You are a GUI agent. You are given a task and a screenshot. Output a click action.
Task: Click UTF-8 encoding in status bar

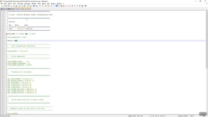coord(192,116)
